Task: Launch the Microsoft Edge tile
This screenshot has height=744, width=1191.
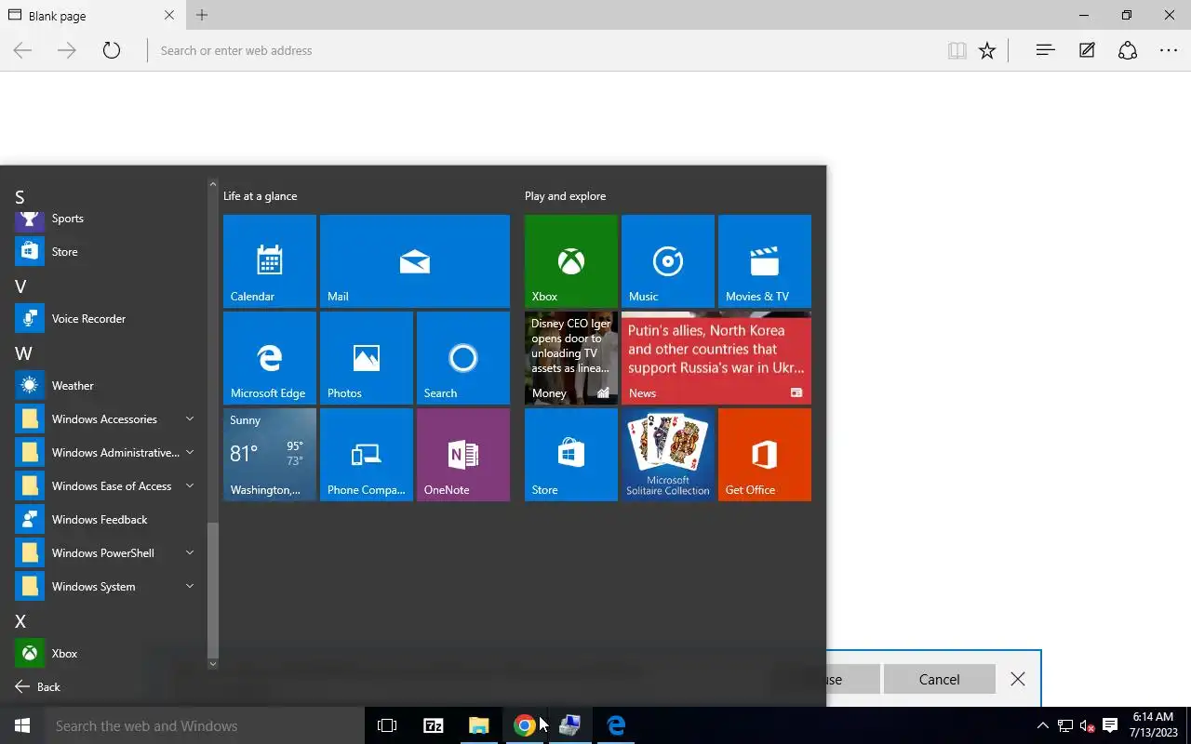Action: coord(270,358)
